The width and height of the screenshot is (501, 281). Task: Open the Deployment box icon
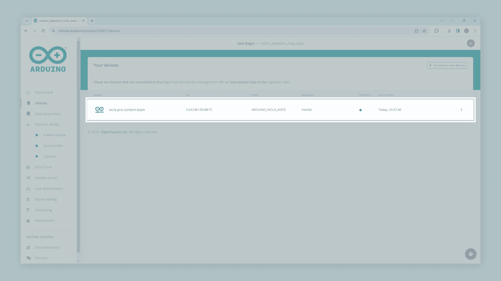pos(28,221)
